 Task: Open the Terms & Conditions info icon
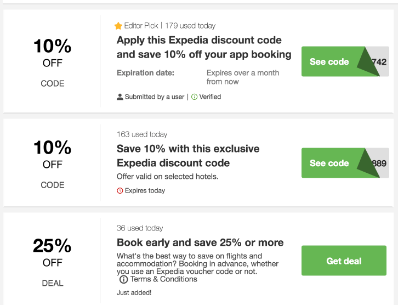click(123, 280)
